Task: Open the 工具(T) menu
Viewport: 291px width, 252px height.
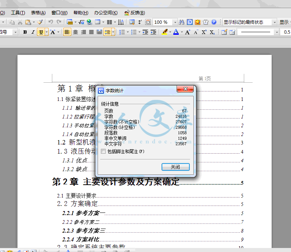Action: (18, 13)
